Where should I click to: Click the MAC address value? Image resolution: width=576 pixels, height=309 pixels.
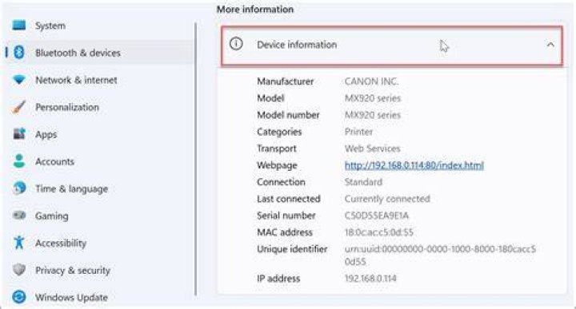pyautogui.click(x=378, y=232)
